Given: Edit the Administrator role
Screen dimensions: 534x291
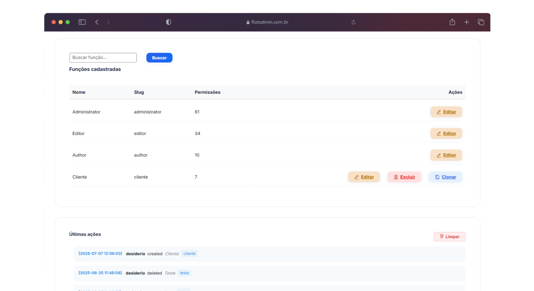Looking at the screenshot, I should pyautogui.click(x=446, y=112).
